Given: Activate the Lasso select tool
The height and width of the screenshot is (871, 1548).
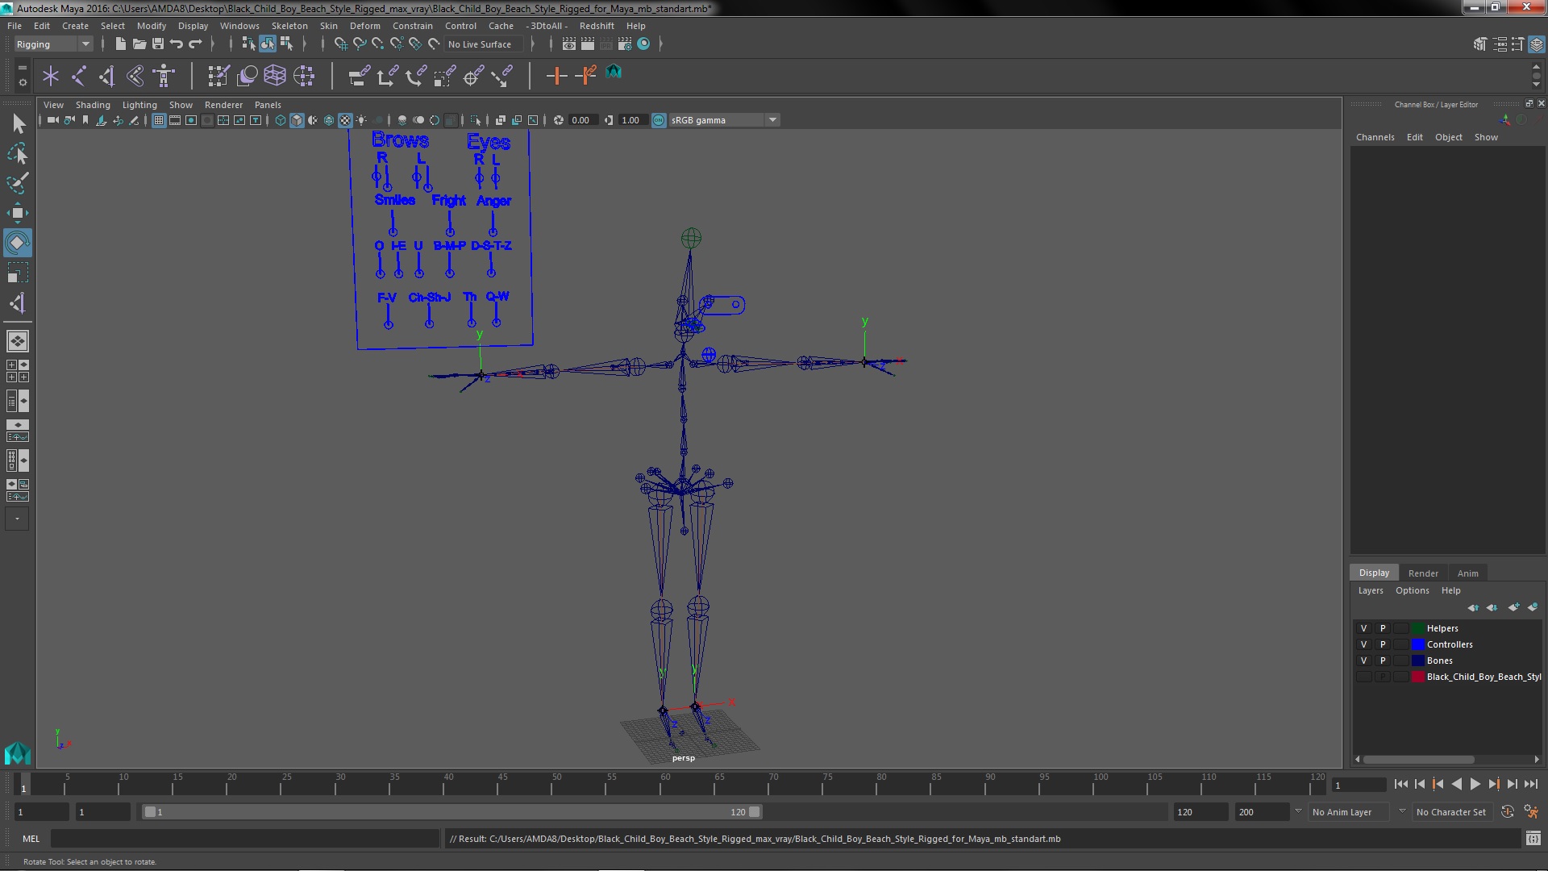Looking at the screenshot, I should [x=18, y=153].
